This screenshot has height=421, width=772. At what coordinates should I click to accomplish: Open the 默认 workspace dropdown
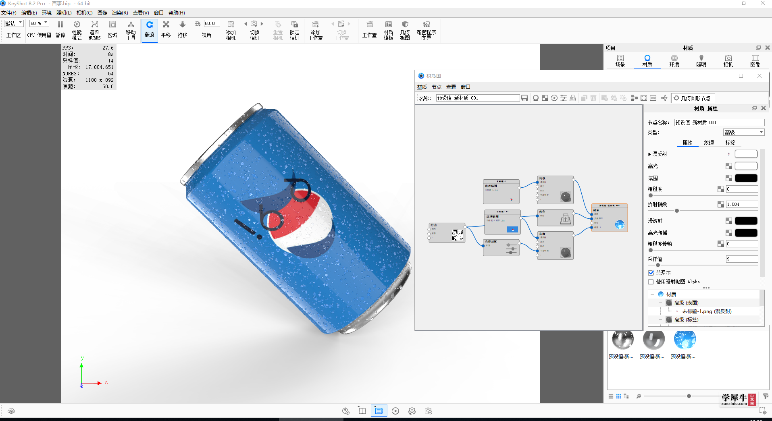coord(14,23)
